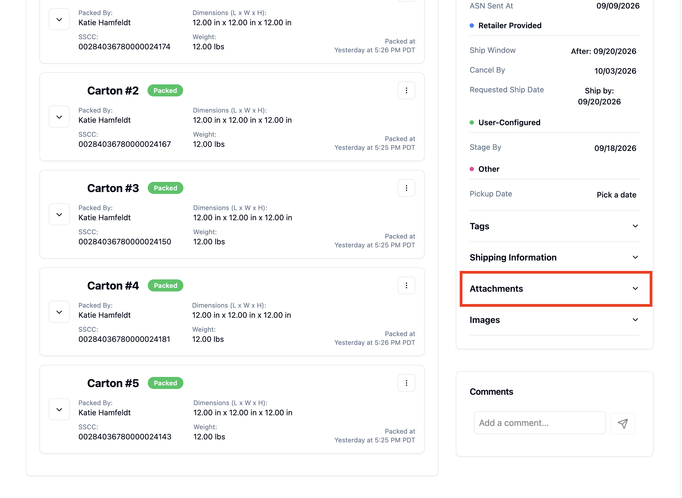
Task: Expand Carton #3 details chevron
Action: pyautogui.click(x=59, y=214)
